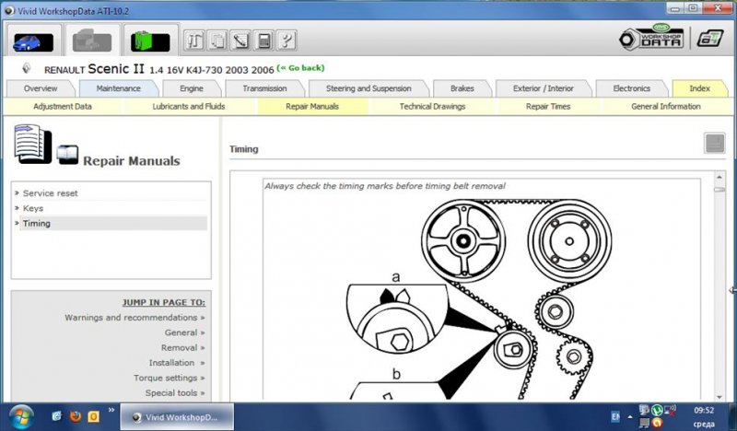Jump to Removal section
This screenshot has height=431, width=737.
182,348
